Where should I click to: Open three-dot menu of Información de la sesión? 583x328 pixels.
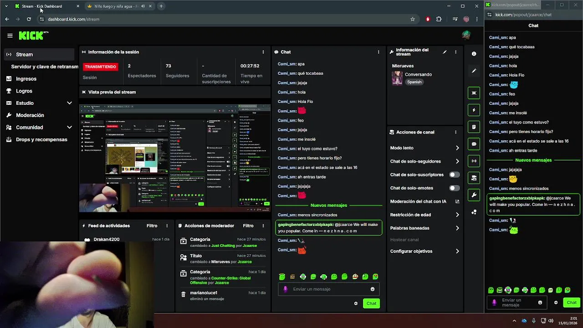263,52
